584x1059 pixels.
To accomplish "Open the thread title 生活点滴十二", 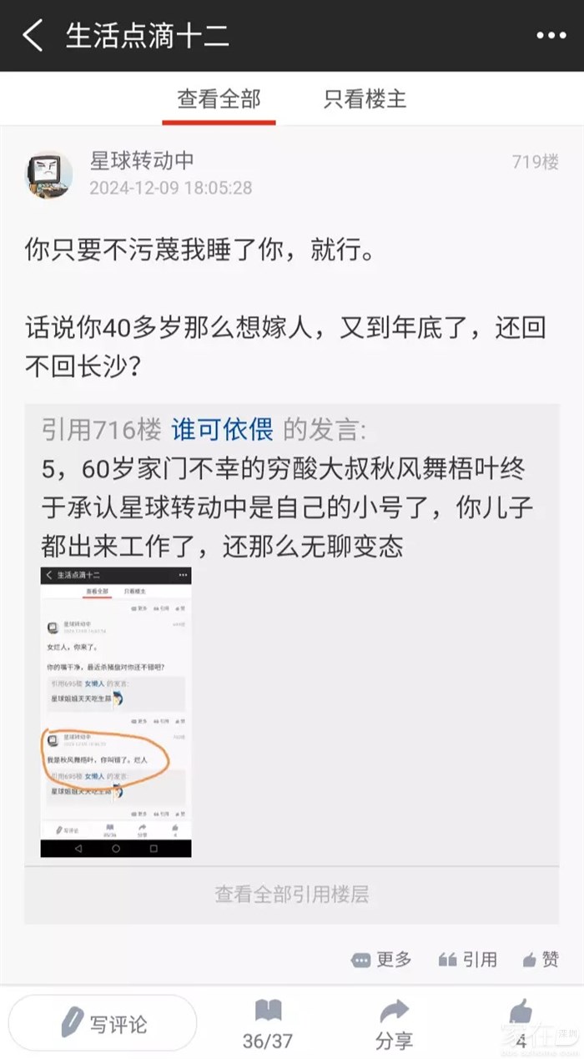I will (147, 36).
